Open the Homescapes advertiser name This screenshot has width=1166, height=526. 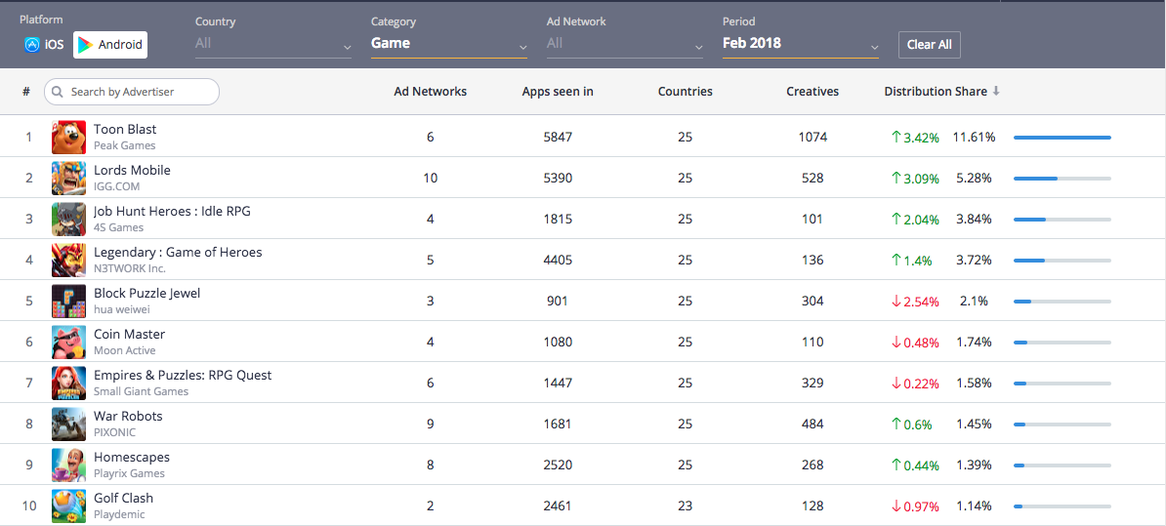point(132,457)
